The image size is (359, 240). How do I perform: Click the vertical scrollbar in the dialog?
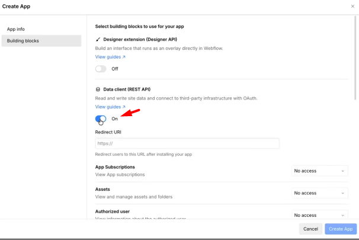pos(355,59)
